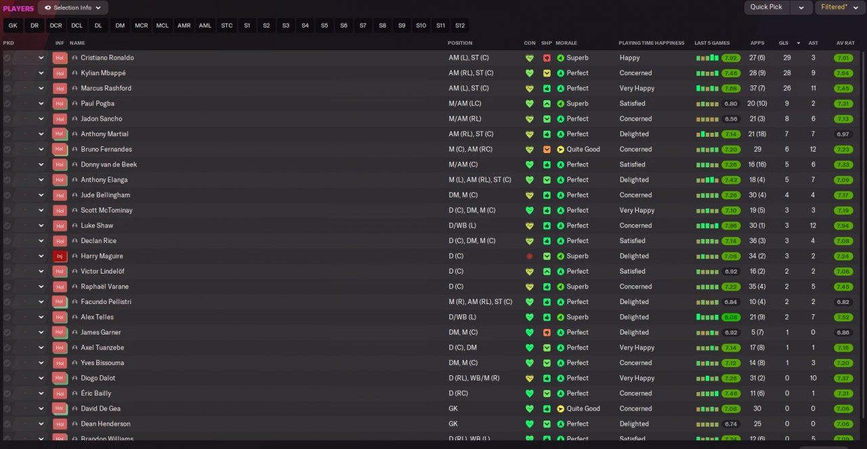Click David De Gea's Hol status icon
This screenshot has width=867, height=449.
coord(60,409)
